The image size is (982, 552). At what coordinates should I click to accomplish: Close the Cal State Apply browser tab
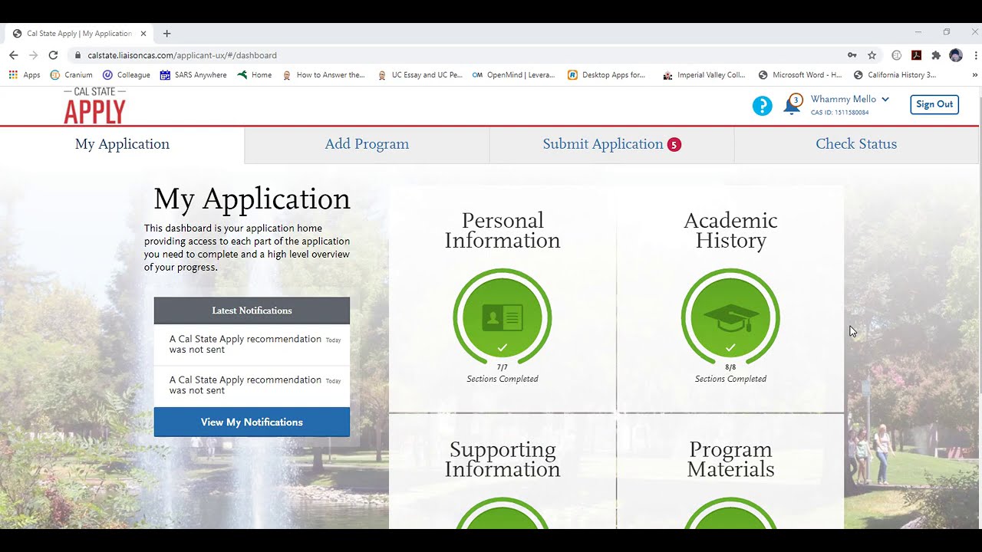143,34
